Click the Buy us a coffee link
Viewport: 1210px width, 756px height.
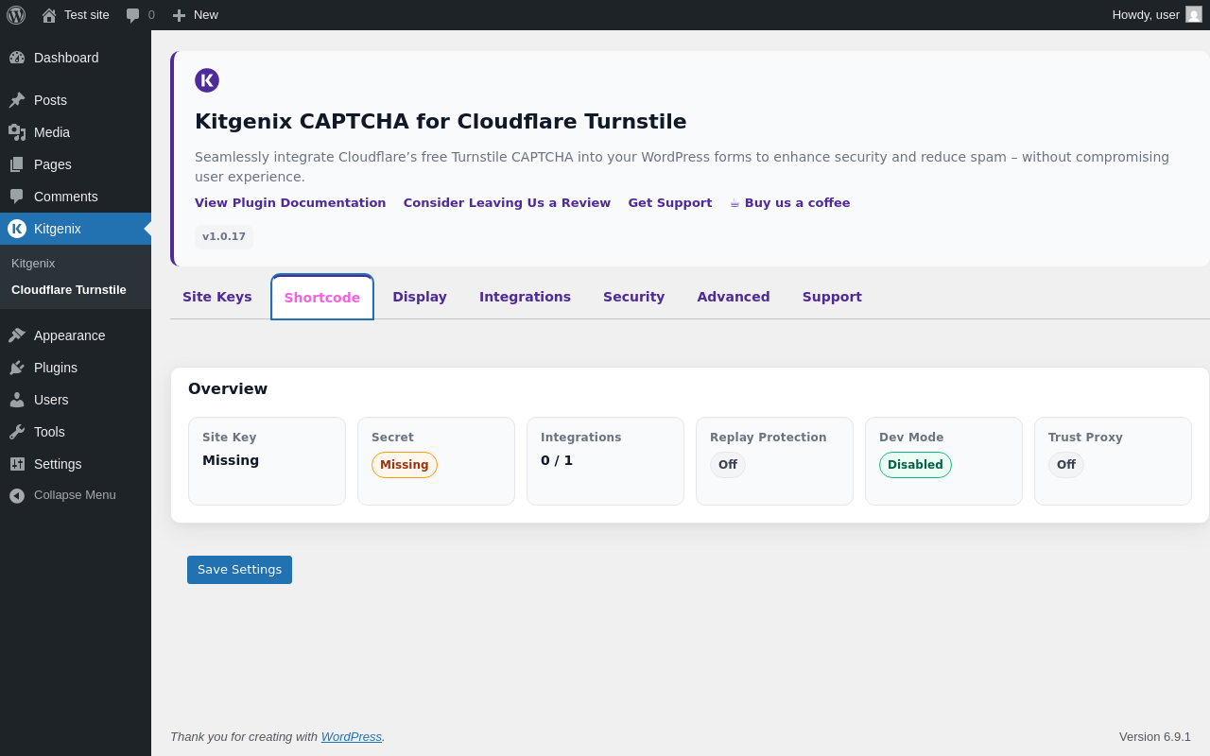796,203
